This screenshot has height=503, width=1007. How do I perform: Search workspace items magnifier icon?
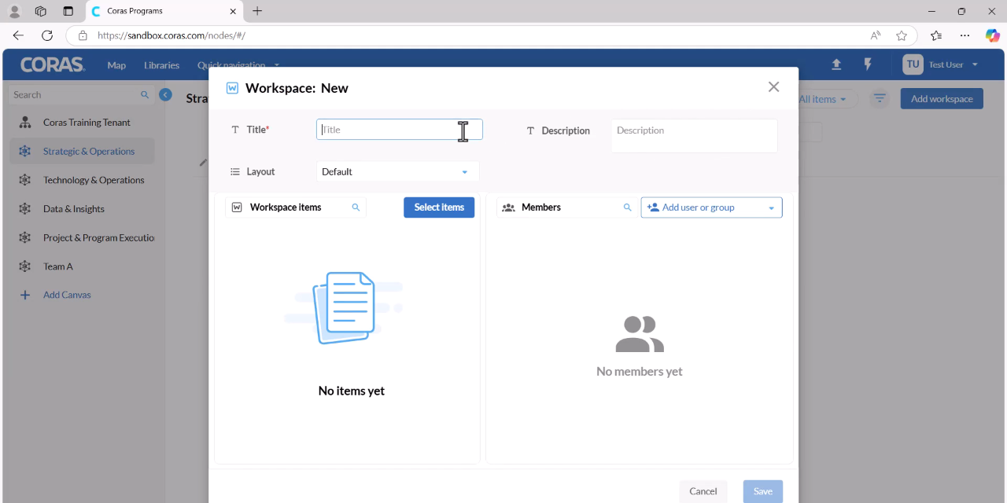pyautogui.click(x=356, y=207)
